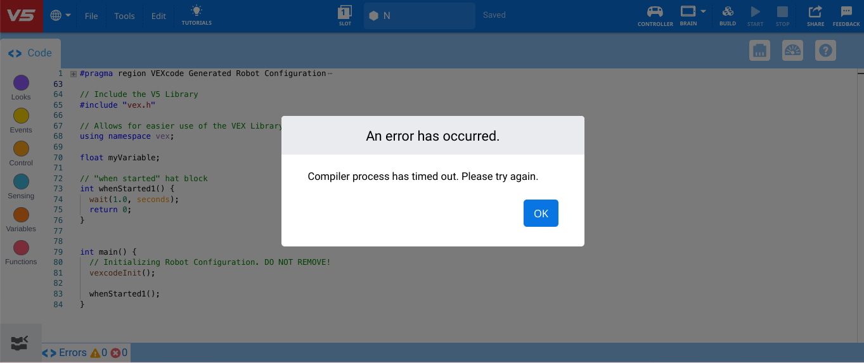Click line number 84 in gutter
This screenshot has height=363, width=864.
click(x=58, y=305)
